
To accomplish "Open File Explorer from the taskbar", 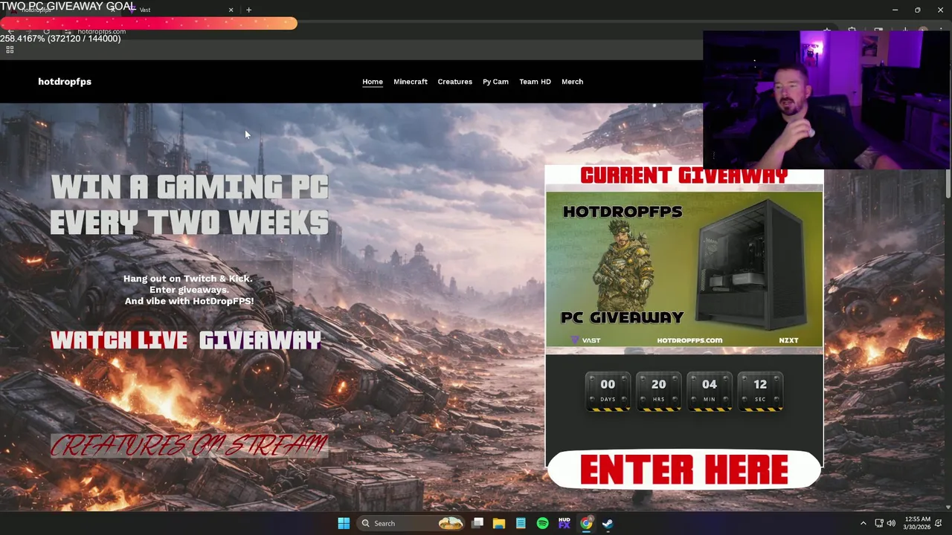I will (499, 523).
